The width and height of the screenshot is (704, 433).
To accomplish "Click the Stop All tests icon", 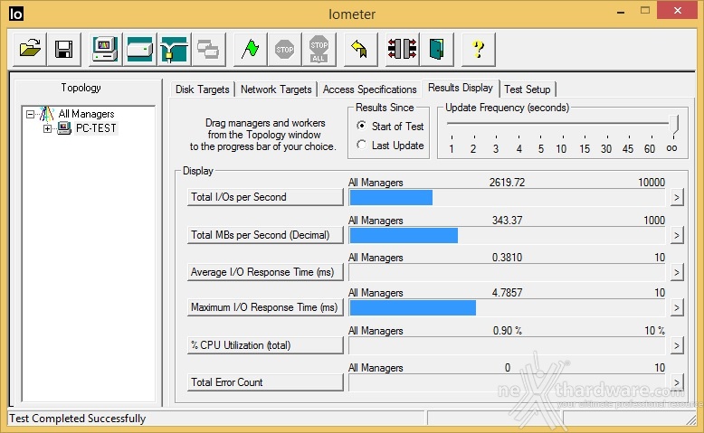I will point(319,49).
